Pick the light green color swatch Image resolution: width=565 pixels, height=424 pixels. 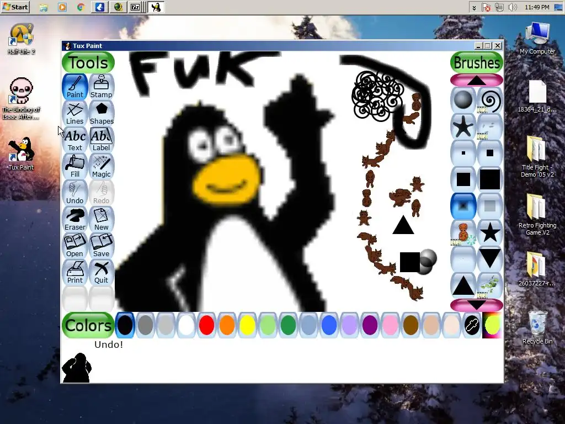[268, 325]
